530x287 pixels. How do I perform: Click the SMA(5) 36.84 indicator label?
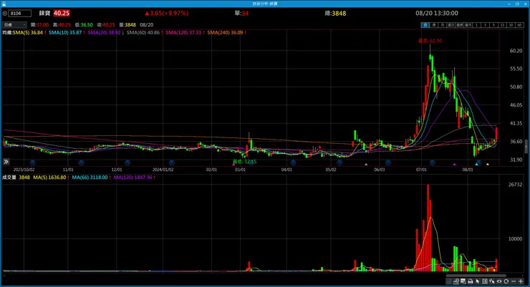coord(29,33)
